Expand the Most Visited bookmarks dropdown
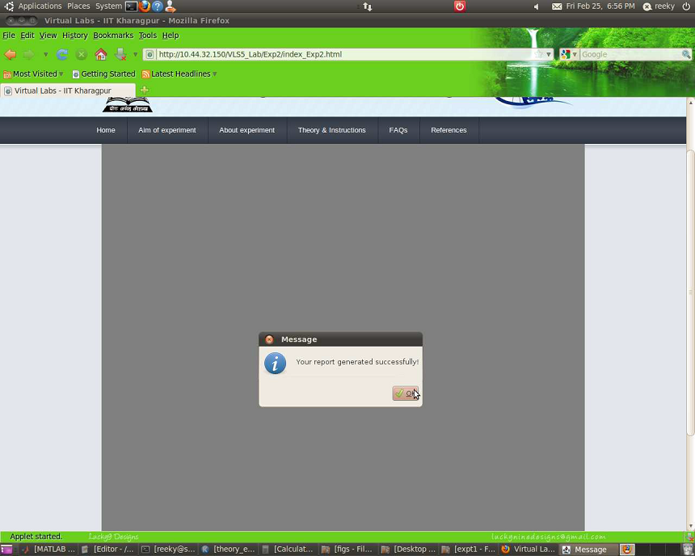The width and height of the screenshot is (695, 556). tap(61, 74)
